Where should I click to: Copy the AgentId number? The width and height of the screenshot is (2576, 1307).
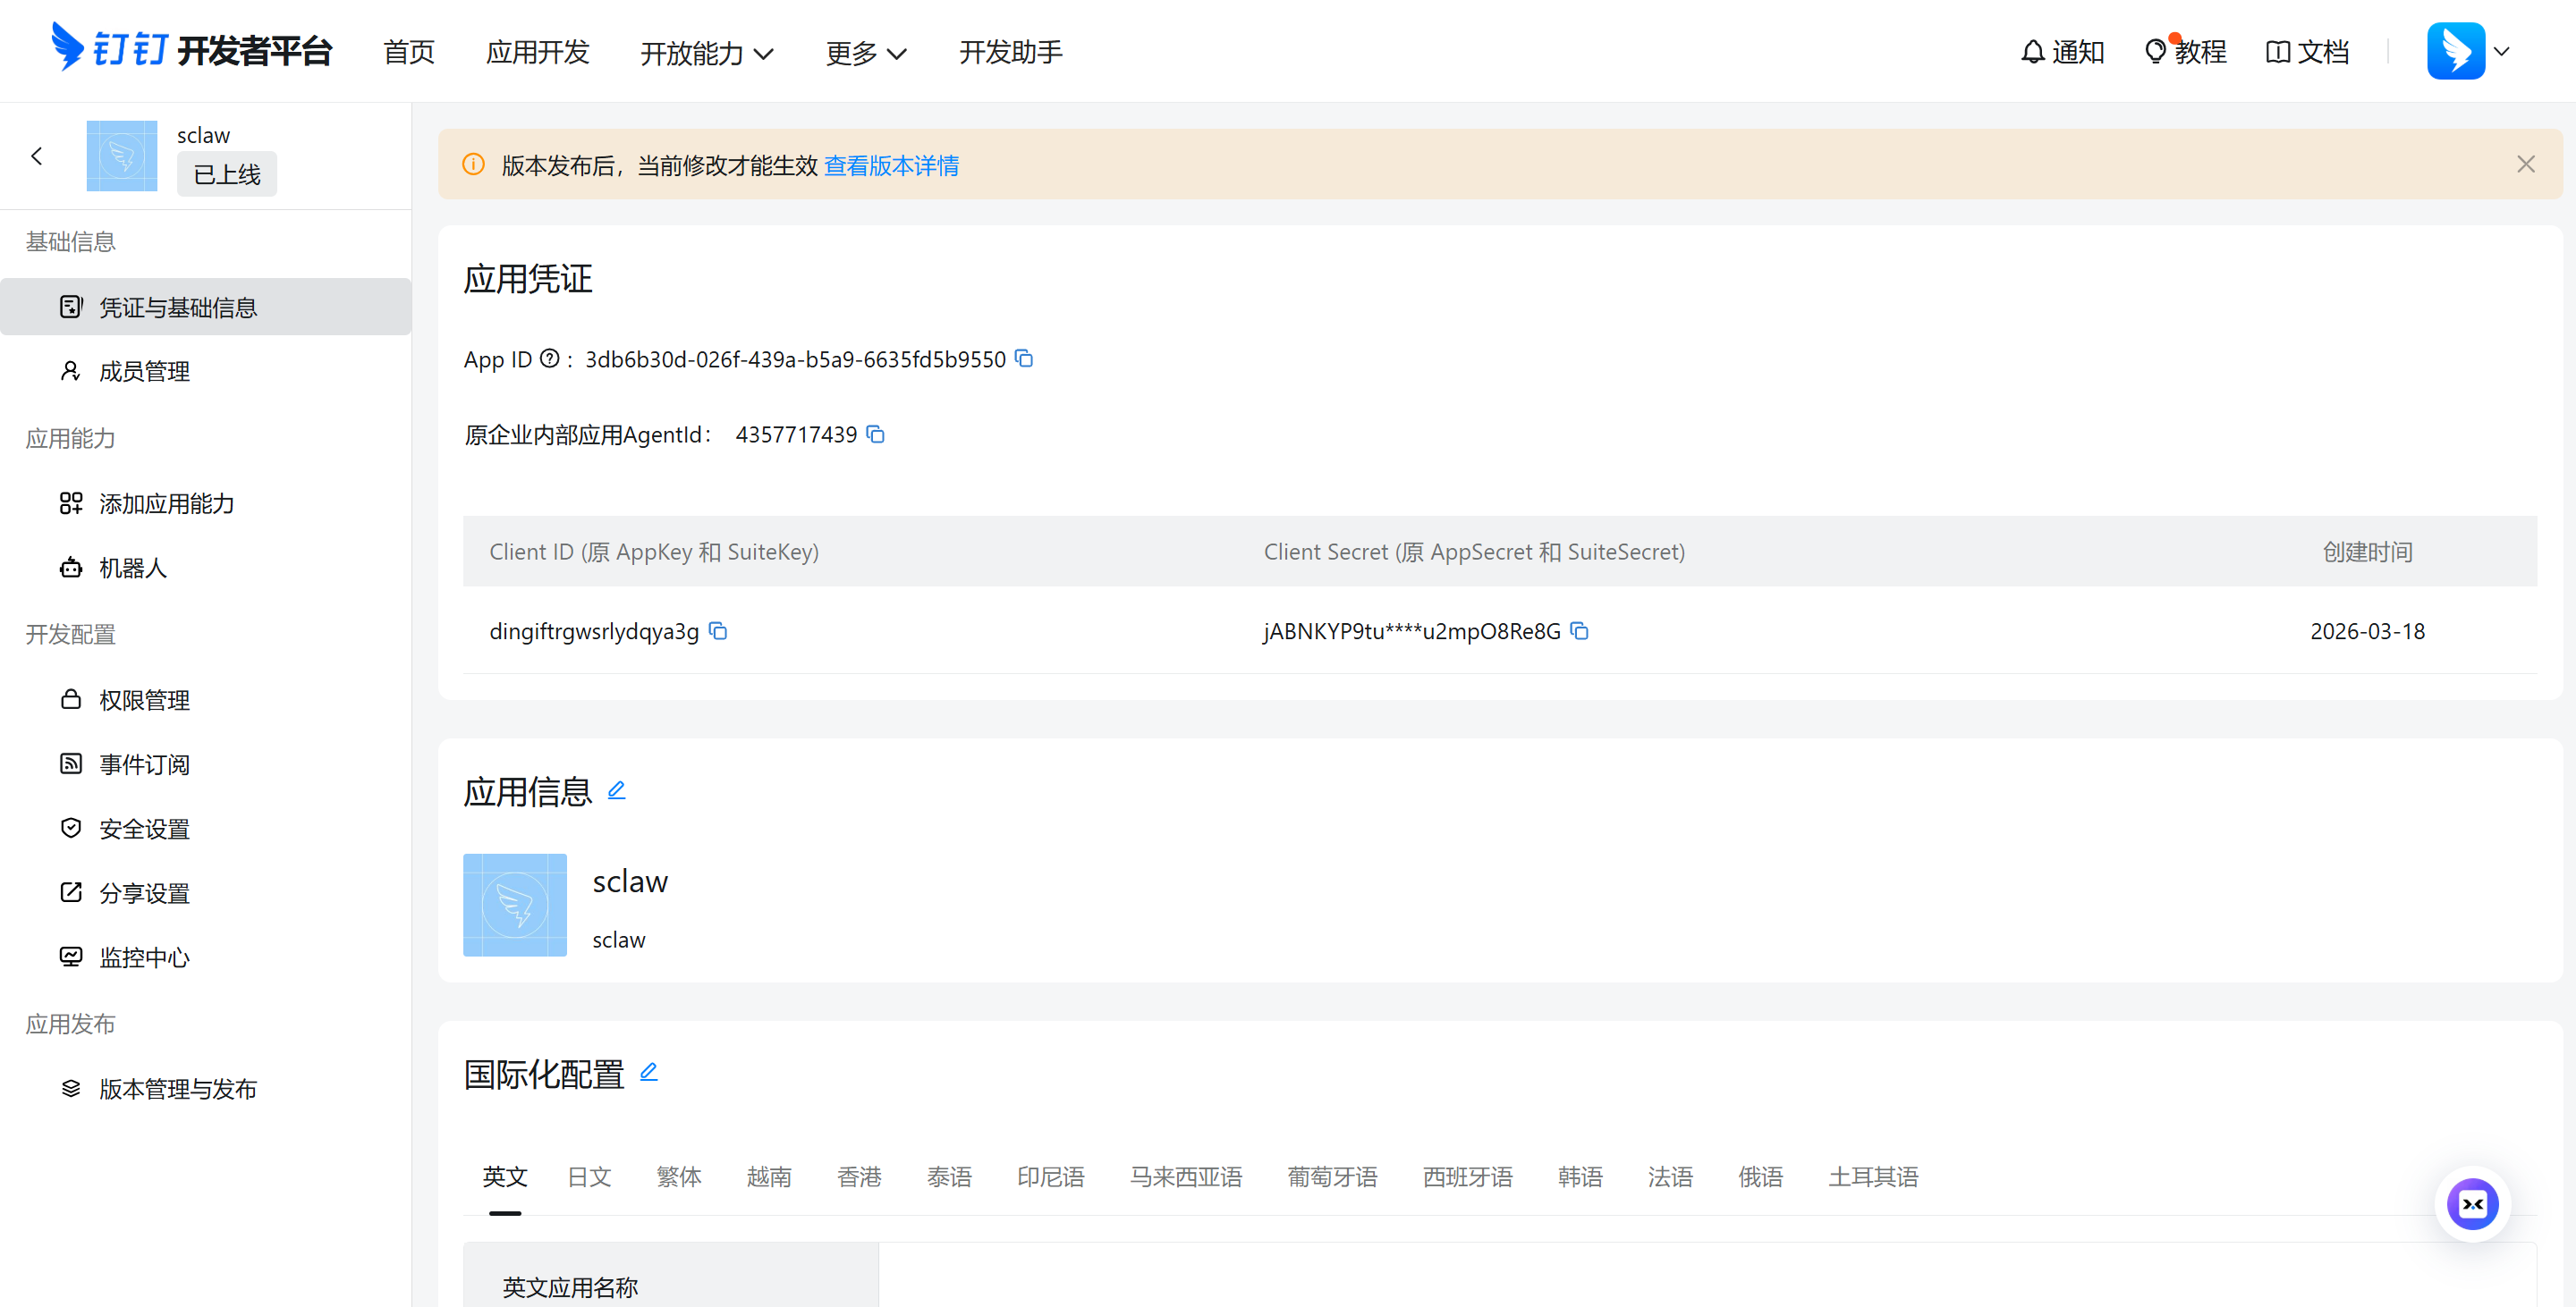[x=875, y=434]
